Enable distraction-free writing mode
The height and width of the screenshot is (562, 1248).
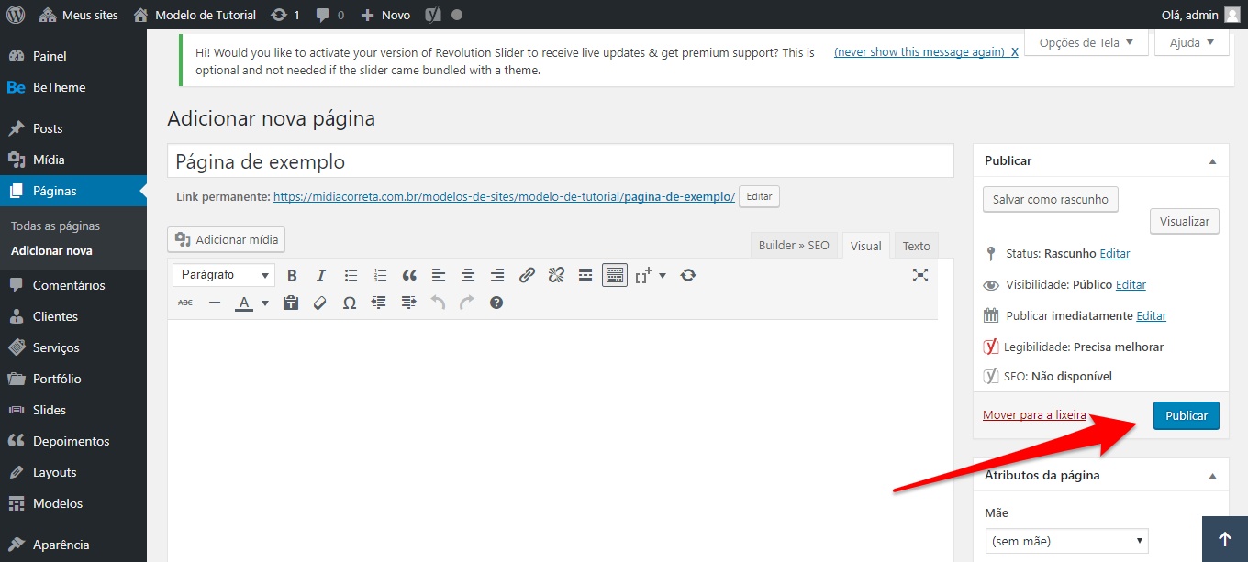(x=920, y=275)
